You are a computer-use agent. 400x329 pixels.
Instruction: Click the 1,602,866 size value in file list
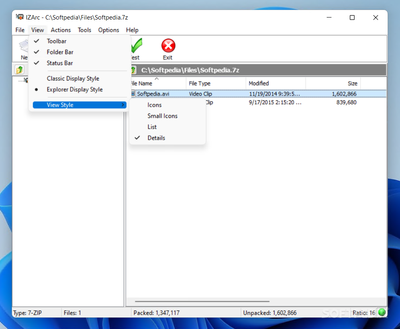[344, 94]
